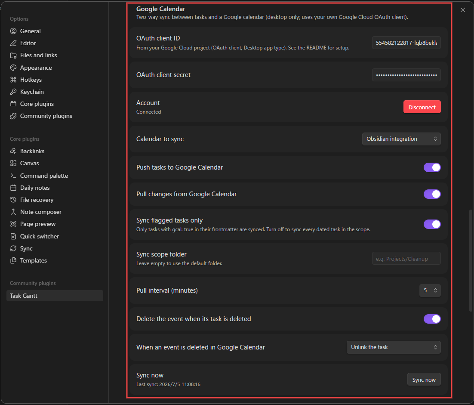Viewport: 474px width, 405px height.
Task: Open the event deleted action dropdown
Action: tap(393, 347)
